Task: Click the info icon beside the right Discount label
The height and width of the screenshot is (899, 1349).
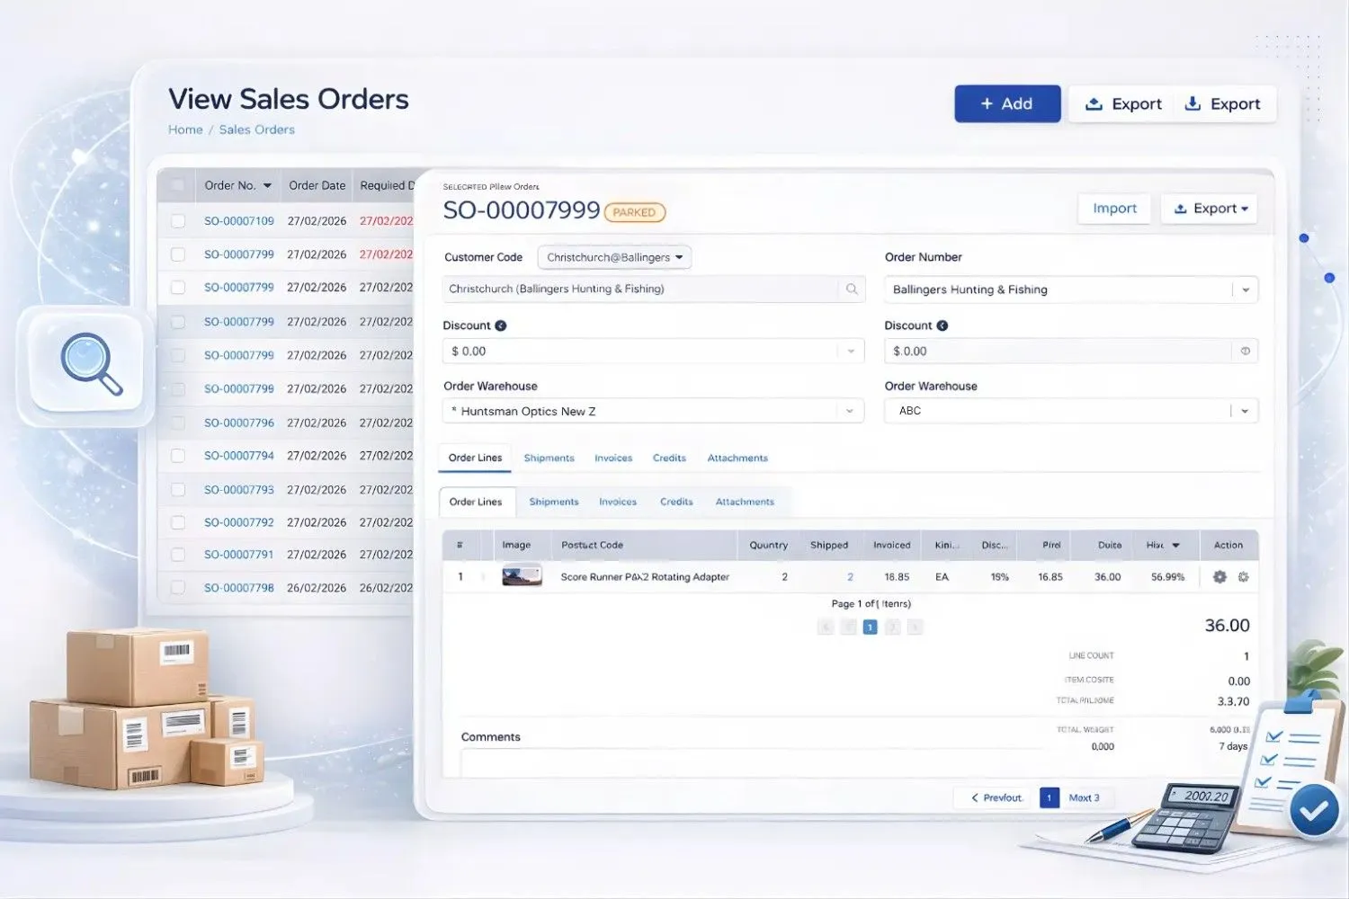Action: click(x=942, y=325)
